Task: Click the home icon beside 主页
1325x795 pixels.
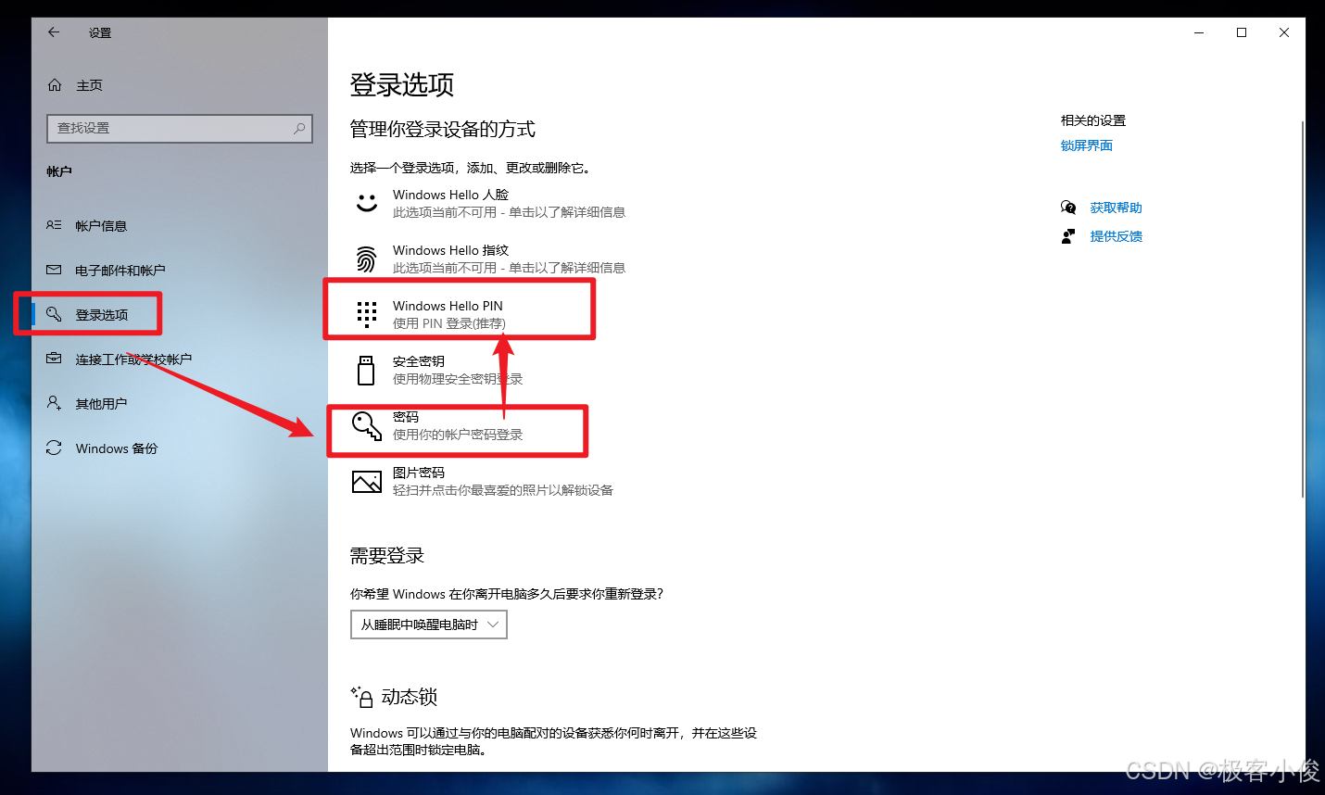Action: (x=55, y=85)
